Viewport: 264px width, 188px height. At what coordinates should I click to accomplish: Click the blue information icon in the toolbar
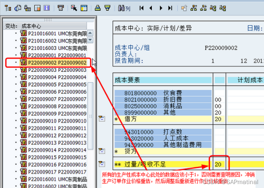pyautogui.click(x=47, y=8)
